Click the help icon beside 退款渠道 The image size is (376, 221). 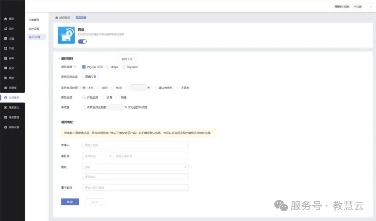pyautogui.click(x=75, y=67)
